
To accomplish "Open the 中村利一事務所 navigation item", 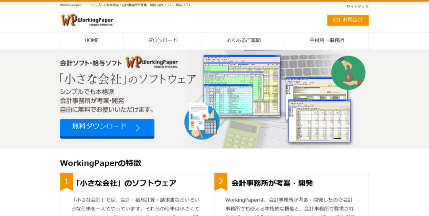I will [327, 41].
